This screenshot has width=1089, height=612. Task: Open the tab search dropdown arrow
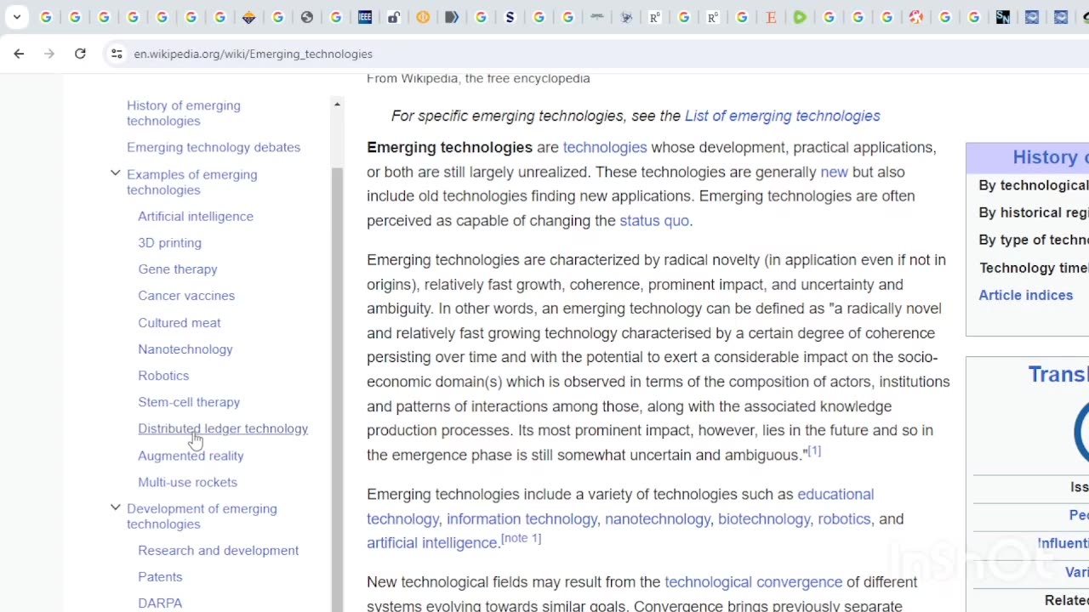(16, 17)
